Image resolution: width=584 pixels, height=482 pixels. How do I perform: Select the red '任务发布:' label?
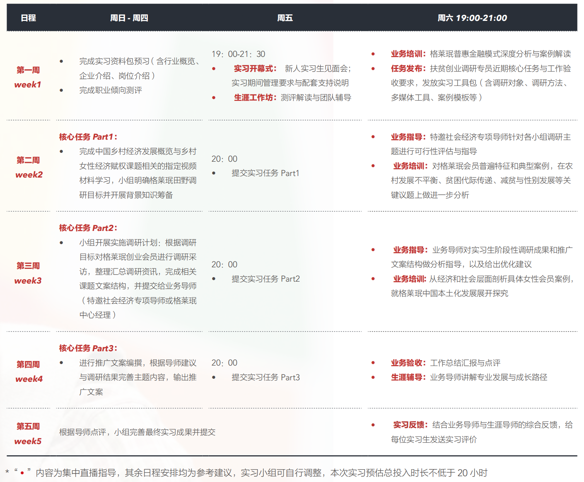click(x=408, y=68)
